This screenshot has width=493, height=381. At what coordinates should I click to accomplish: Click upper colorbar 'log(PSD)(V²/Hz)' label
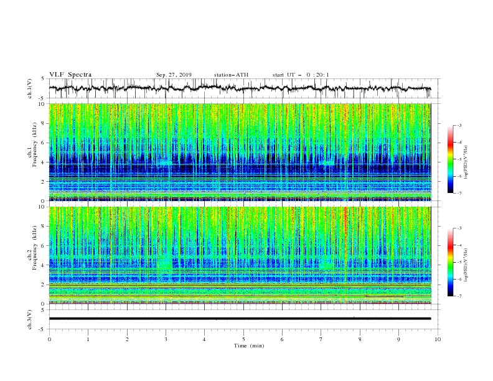click(x=466, y=162)
